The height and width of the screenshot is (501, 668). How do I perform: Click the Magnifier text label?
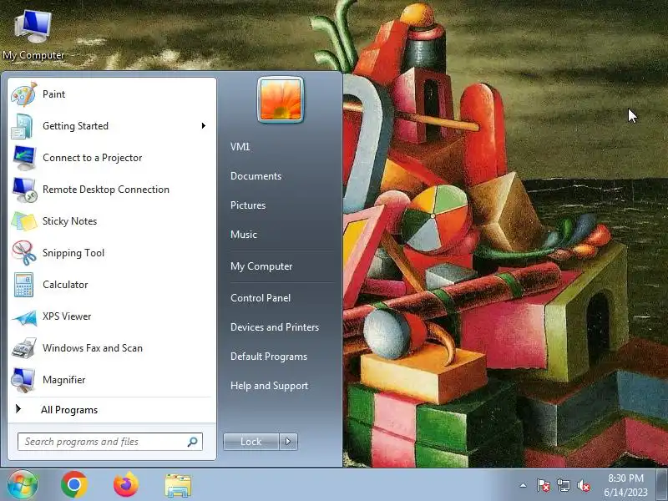click(x=64, y=380)
